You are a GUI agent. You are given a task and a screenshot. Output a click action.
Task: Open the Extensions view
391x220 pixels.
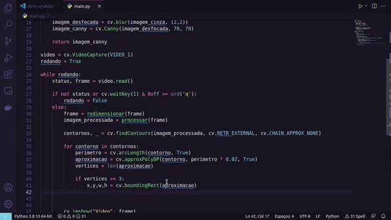(8, 74)
